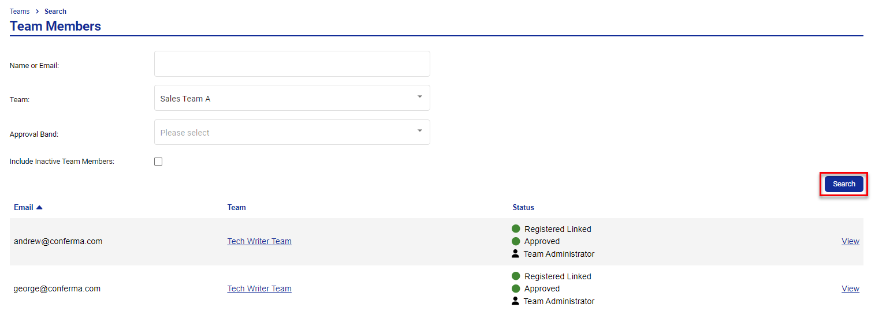Click Approved text in george's row

pos(542,288)
